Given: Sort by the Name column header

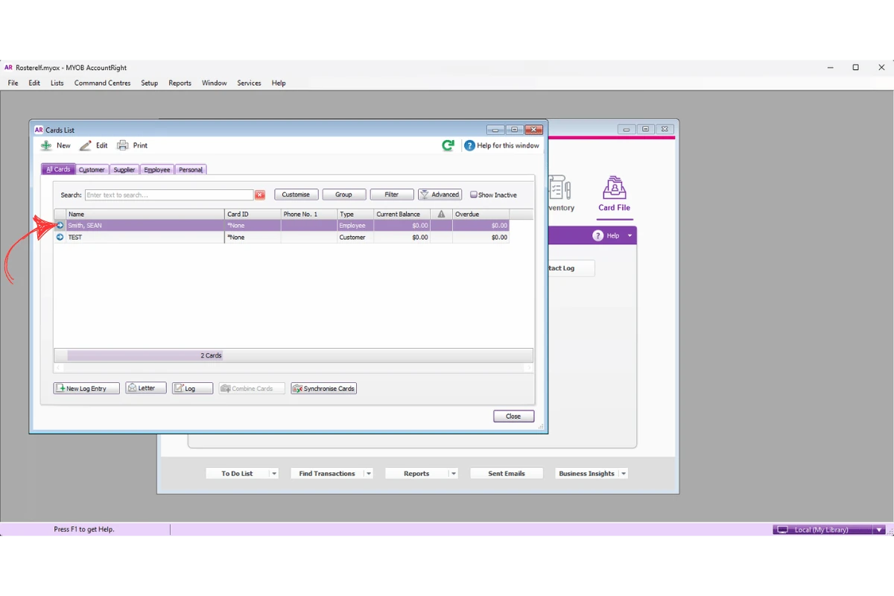Looking at the screenshot, I should [145, 215].
